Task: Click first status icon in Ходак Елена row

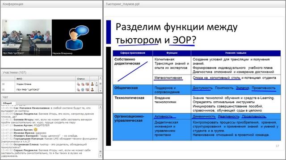Action: [78, 84]
